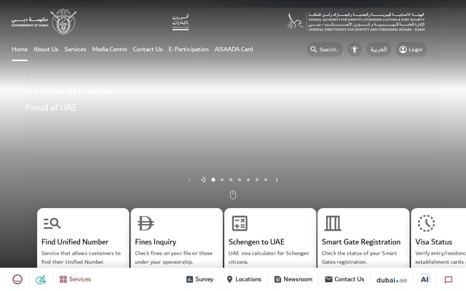The image size is (466, 291).
Task: Click the Survey chart icon
Action: [189, 279]
